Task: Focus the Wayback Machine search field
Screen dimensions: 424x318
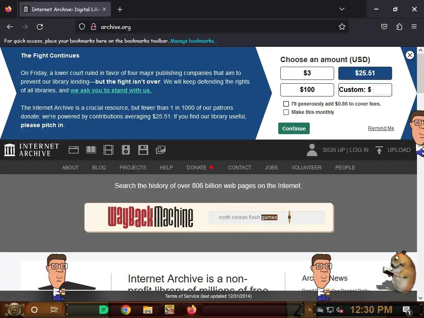Action: point(267,217)
